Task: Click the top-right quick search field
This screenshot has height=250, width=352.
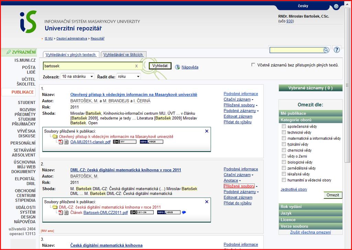Action: click(x=296, y=50)
